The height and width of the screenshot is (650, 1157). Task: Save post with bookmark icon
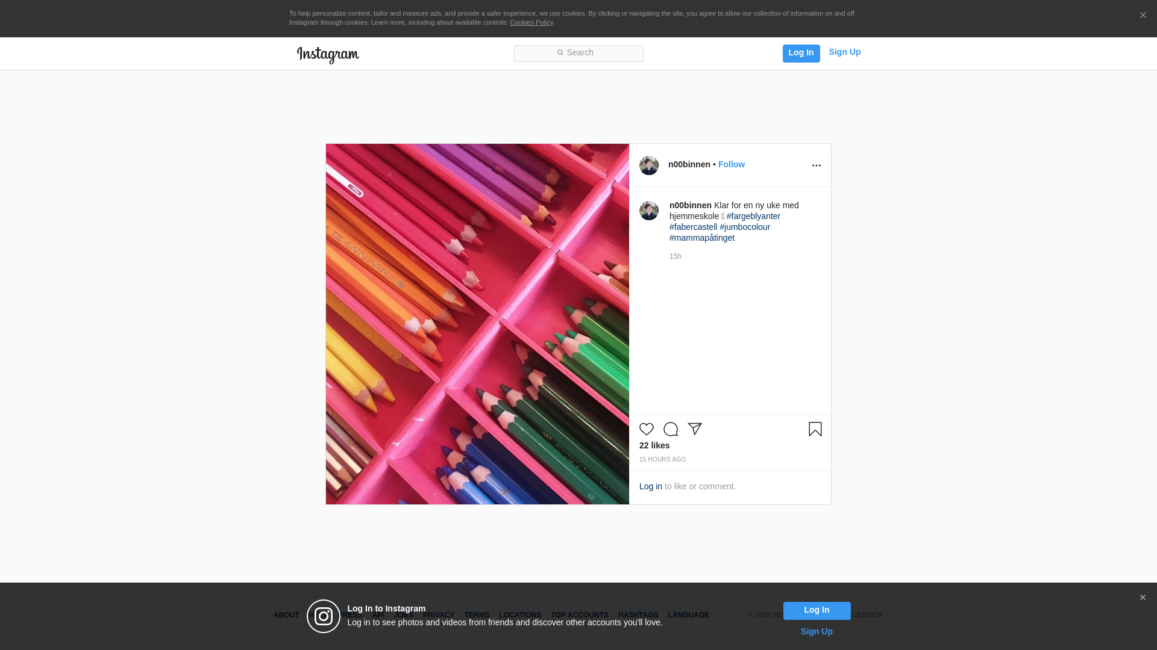tap(815, 429)
